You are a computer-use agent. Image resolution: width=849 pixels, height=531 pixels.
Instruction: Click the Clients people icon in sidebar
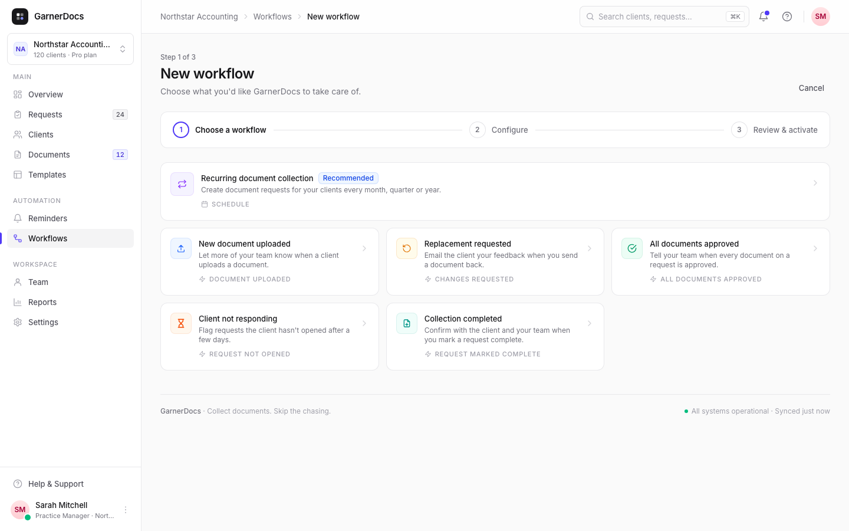pos(18,135)
